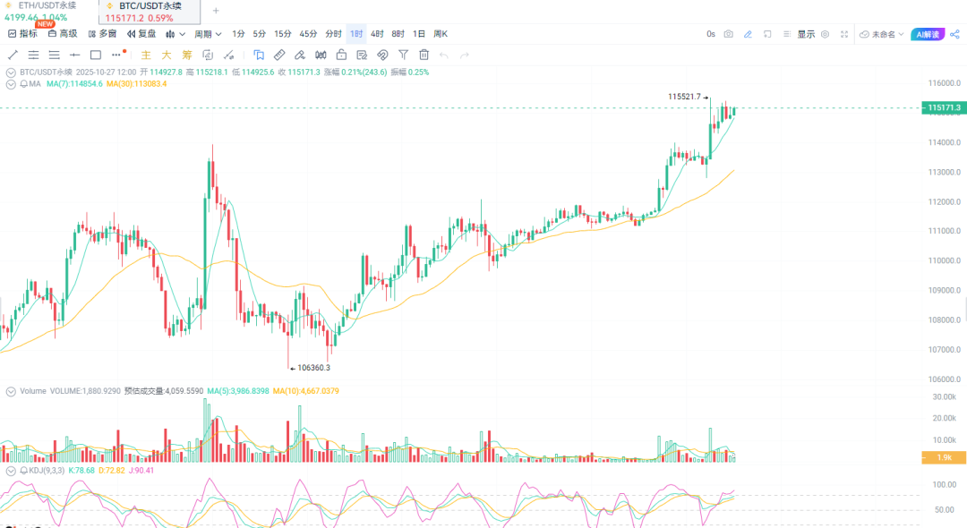Activate the ruler measurement tool
This screenshot has width=967, height=528.
pyautogui.click(x=279, y=55)
